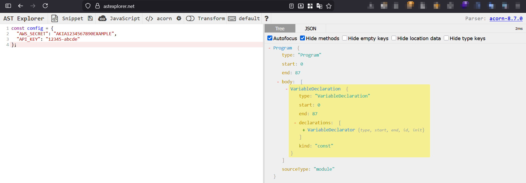The height and width of the screenshot is (183, 526).
Task: Bookmark page with star icon
Action: pyautogui.click(x=329, y=6)
